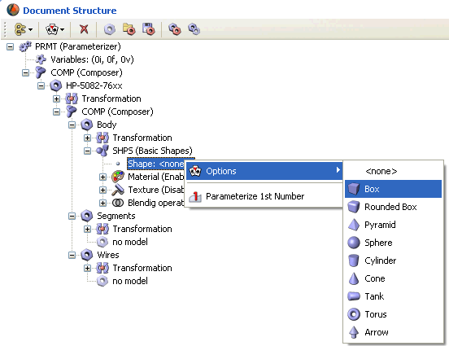Collapse the PRMT (Parameterizer) root node
The image size is (449, 346).
coord(10,46)
